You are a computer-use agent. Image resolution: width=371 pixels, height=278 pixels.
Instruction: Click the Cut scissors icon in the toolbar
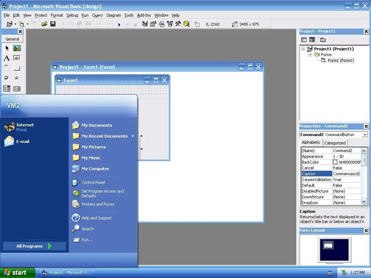(x=63, y=24)
